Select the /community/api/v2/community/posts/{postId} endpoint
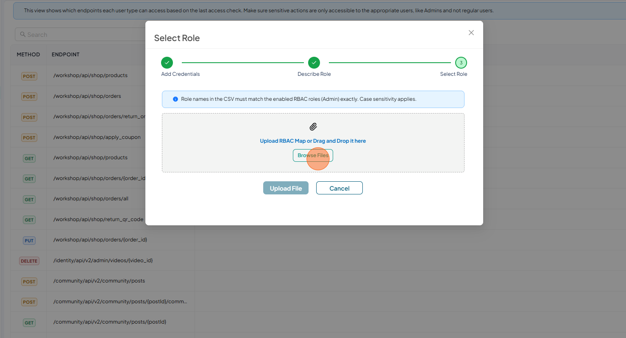The width and height of the screenshot is (626, 338). click(x=110, y=321)
